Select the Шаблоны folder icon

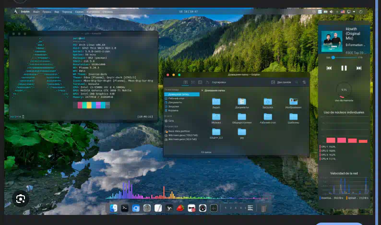tap(294, 117)
